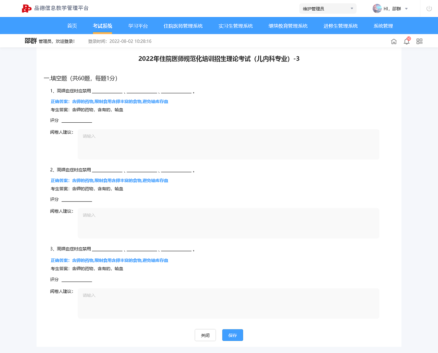Open 学习平台 in the navigation bar
The image size is (438, 353).
point(138,25)
